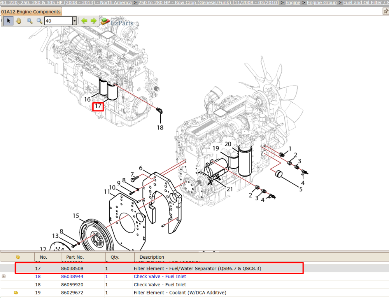
Task: Select part number 86038508 cell
Action: 72,268
